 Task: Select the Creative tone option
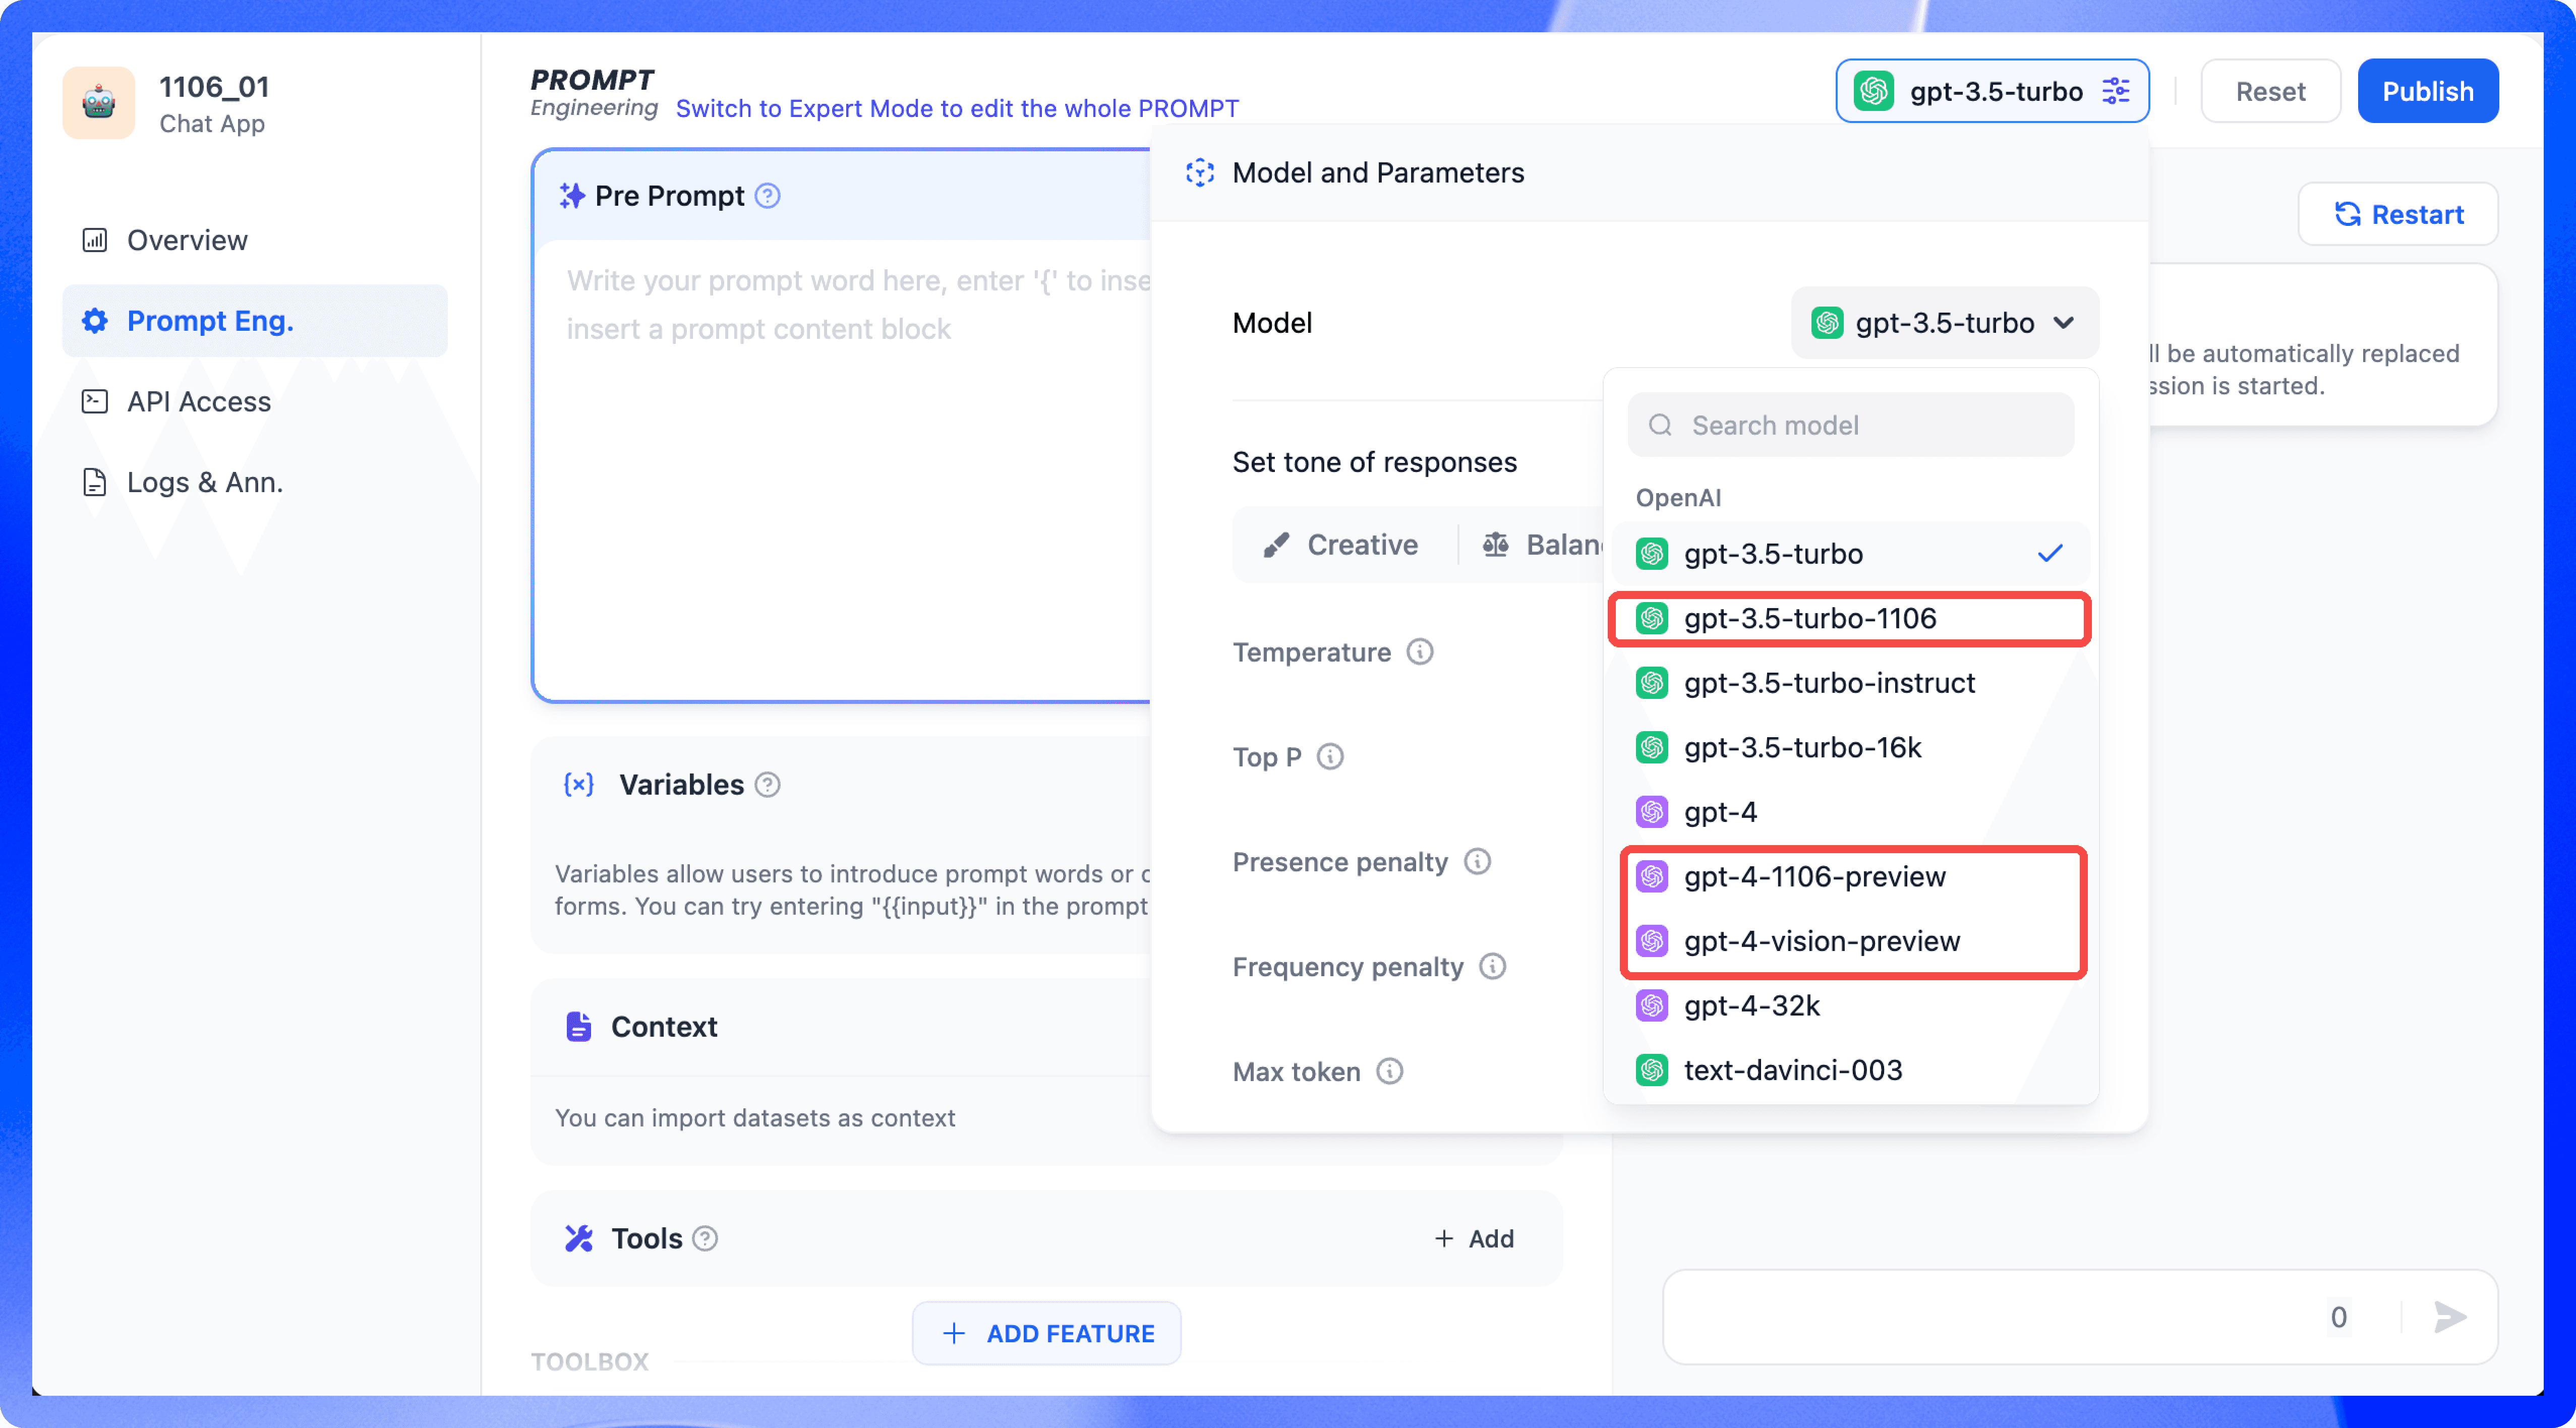click(x=1342, y=545)
